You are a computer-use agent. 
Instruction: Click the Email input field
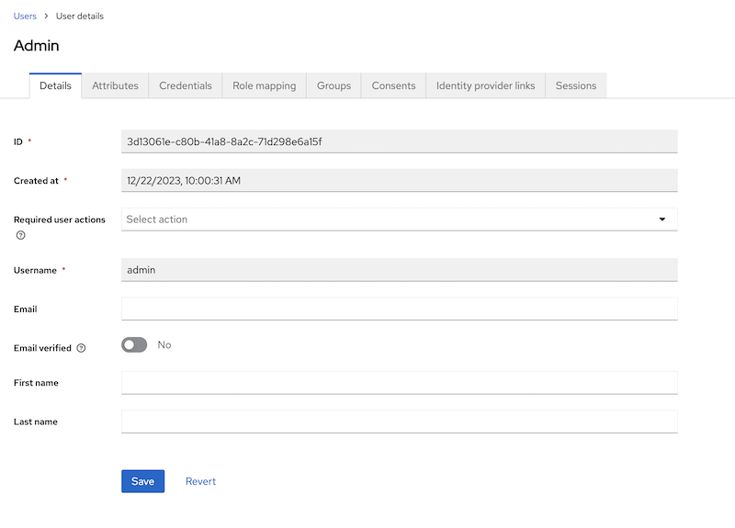click(400, 309)
